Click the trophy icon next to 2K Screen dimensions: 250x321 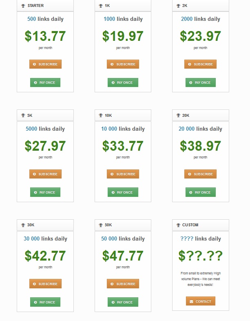coord(178,6)
